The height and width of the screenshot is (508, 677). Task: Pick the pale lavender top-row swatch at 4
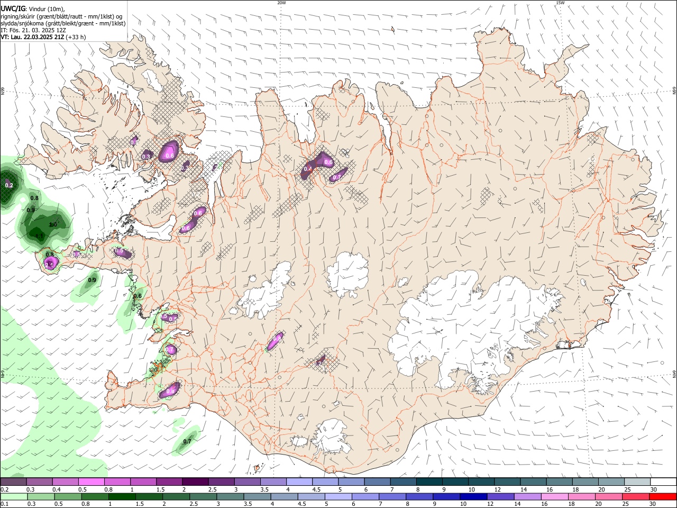point(299,482)
